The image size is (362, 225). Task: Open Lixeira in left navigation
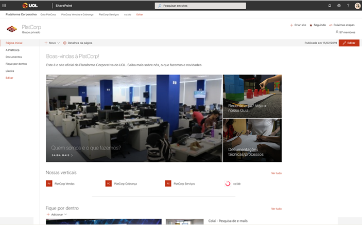(x=10, y=71)
